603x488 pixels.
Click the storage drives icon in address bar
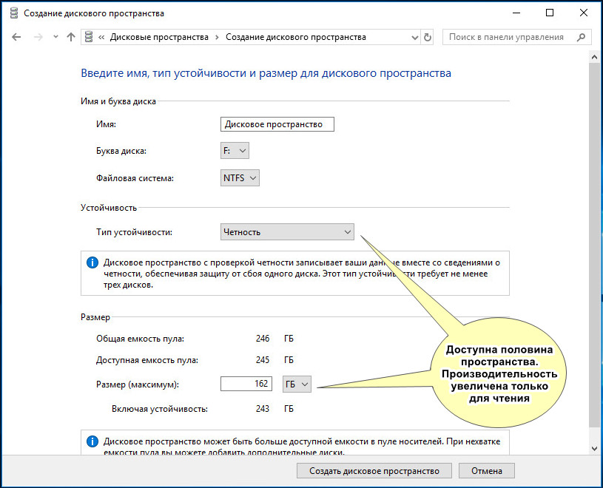coord(89,37)
